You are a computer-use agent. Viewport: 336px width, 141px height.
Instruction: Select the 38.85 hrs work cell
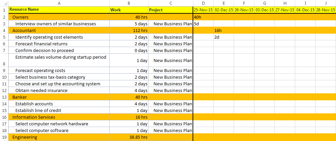coord(129,137)
